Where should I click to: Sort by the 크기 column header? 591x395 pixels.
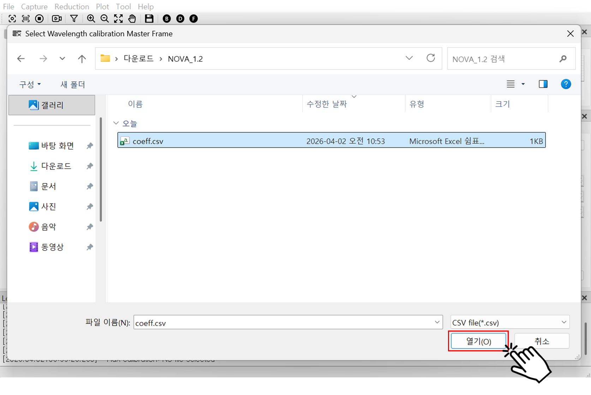pos(502,104)
